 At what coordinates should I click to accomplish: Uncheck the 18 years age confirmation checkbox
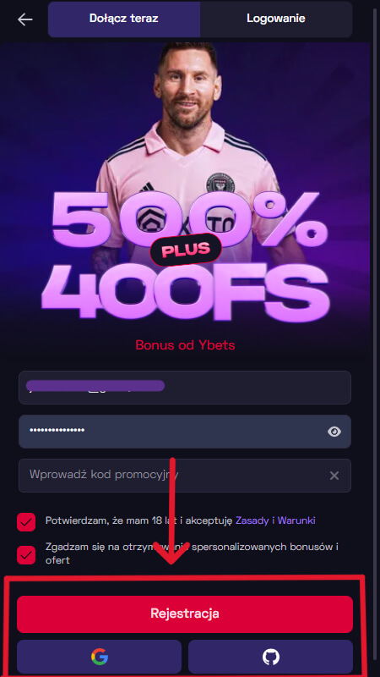click(x=26, y=522)
